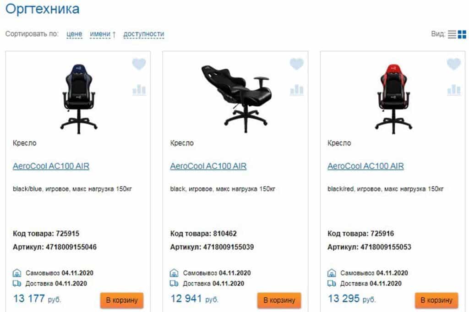Screen dimensions: 469x312
Task: Add the black/red chair to favorites
Action: click(454, 64)
